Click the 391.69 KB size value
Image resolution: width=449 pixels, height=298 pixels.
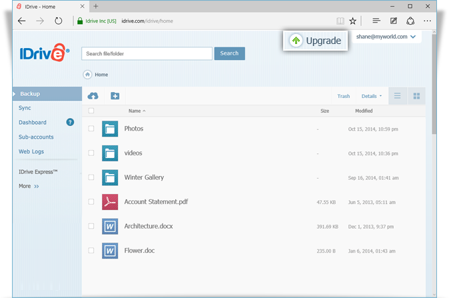pos(328,227)
